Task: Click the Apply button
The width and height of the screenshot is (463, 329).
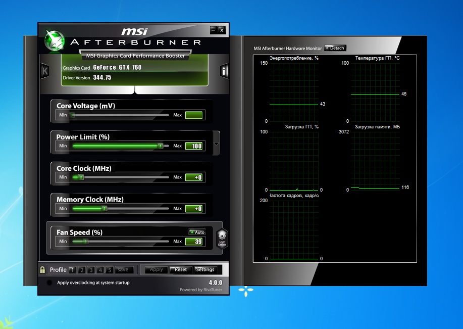Action: 156,269
